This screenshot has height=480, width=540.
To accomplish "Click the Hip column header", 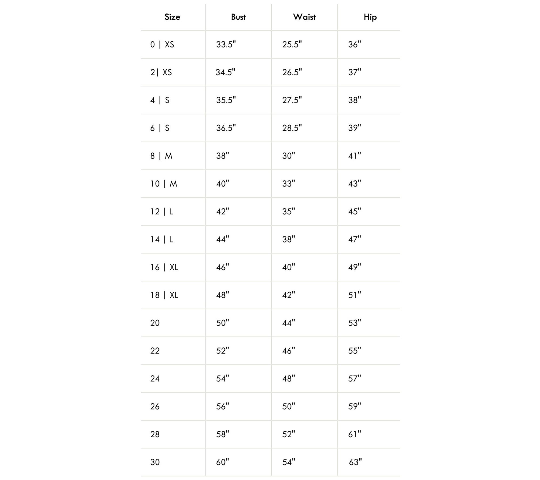I will click(x=370, y=17).
